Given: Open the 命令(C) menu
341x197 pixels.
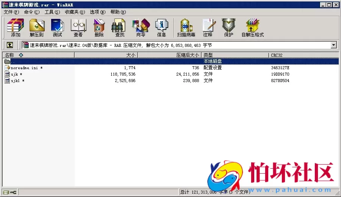Looking at the screenshot, I should [32, 12].
